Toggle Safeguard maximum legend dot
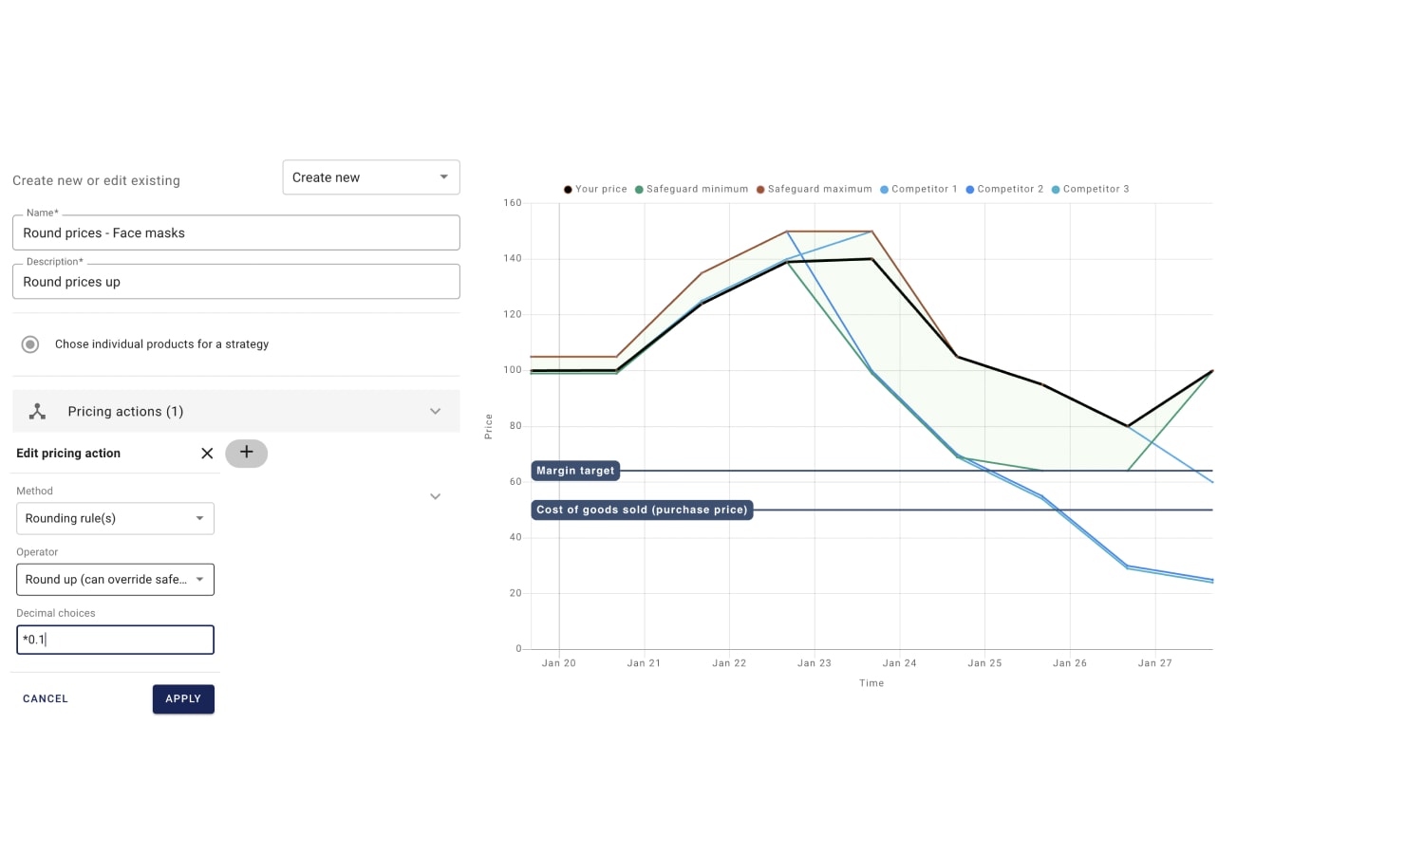 (760, 190)
